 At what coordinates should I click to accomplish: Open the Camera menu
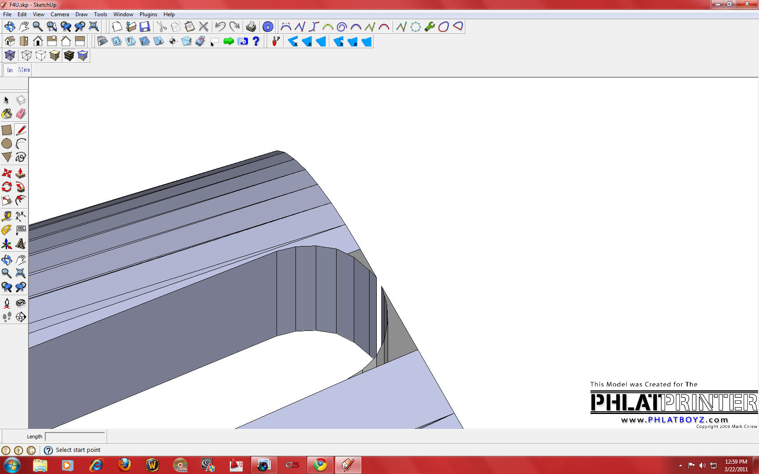(60, 14)
